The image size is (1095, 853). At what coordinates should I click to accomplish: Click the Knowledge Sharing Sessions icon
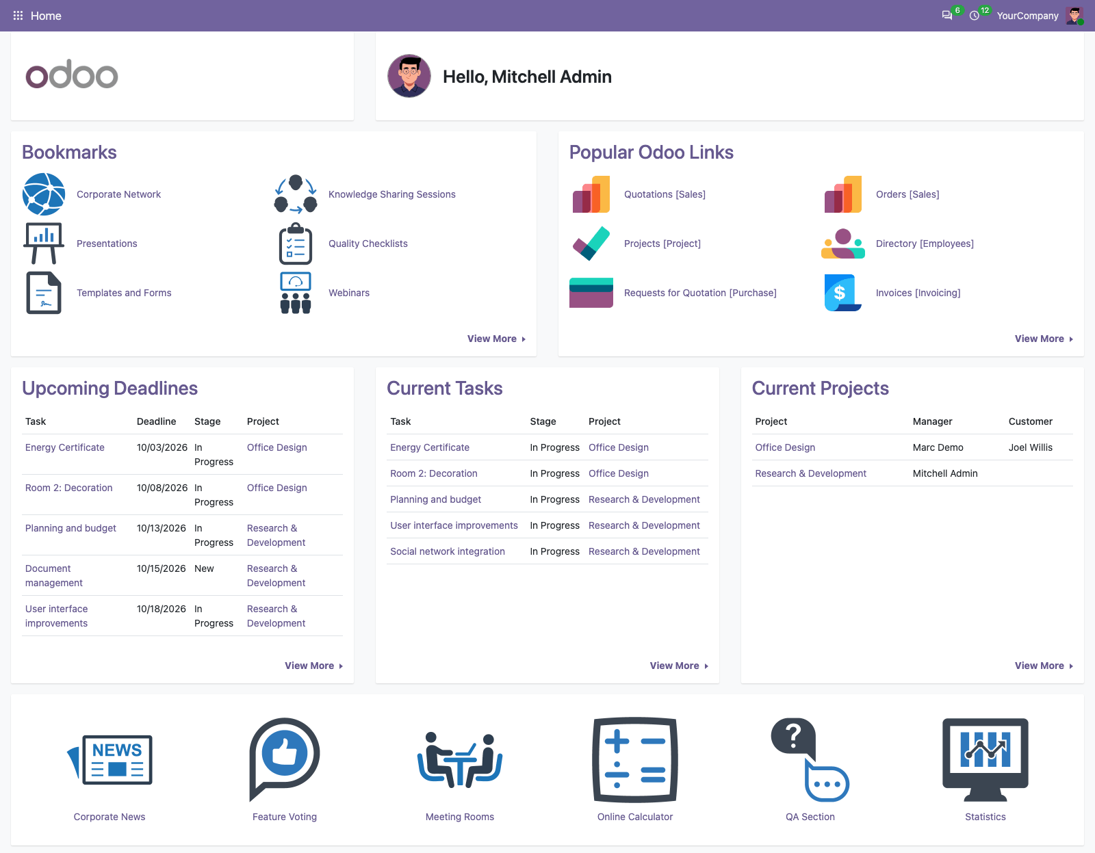tap(296, 194)
